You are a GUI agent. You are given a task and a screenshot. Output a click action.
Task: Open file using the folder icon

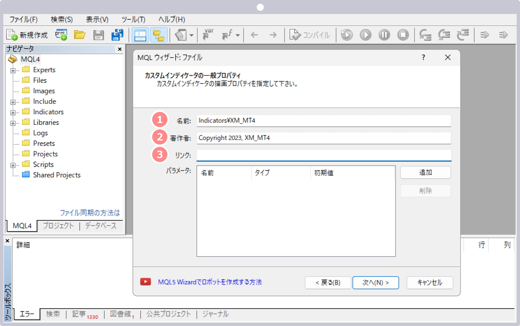click(80, 35)
